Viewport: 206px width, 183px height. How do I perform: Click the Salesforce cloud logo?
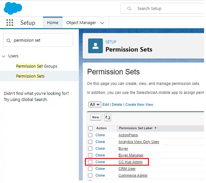point(13,8)
